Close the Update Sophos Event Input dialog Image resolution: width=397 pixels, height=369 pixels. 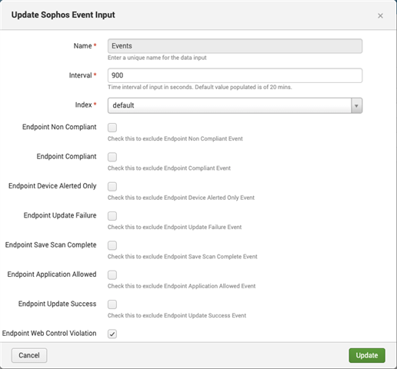[x=380, y=16]
